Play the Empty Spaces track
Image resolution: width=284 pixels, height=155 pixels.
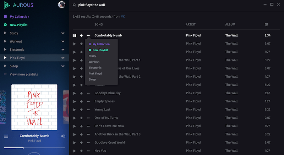tap(75, 101)
